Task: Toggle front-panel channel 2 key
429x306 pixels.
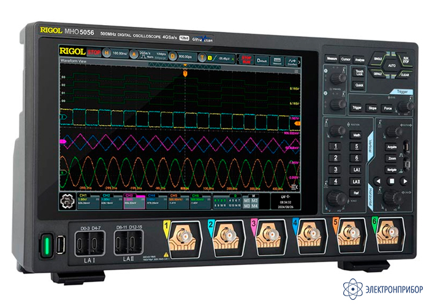Action: coord(335,158)
